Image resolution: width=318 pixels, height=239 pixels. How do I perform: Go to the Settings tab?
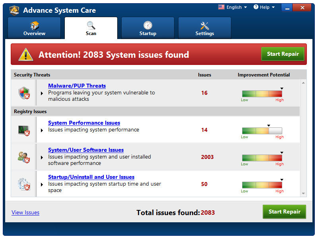click(x=205, y=28)
